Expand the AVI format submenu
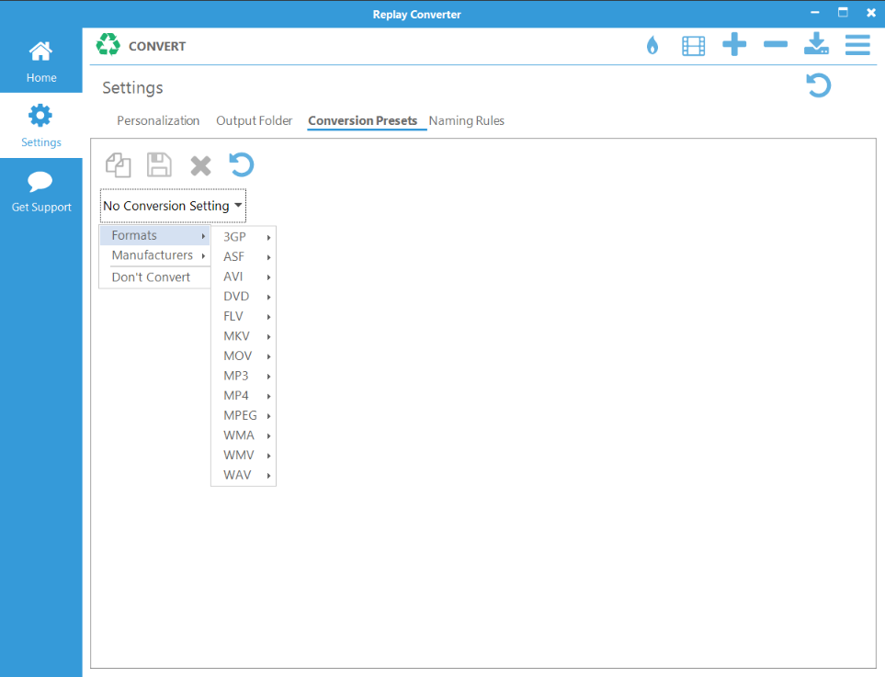This screenshot has height=677, width=885. tap(244, 276)
